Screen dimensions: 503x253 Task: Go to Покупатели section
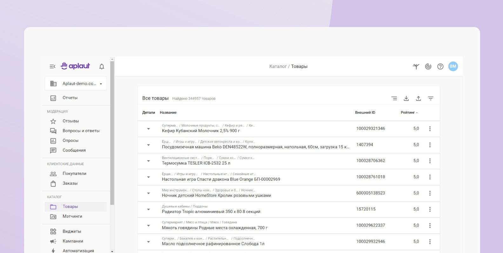click(x=74, y=174)
